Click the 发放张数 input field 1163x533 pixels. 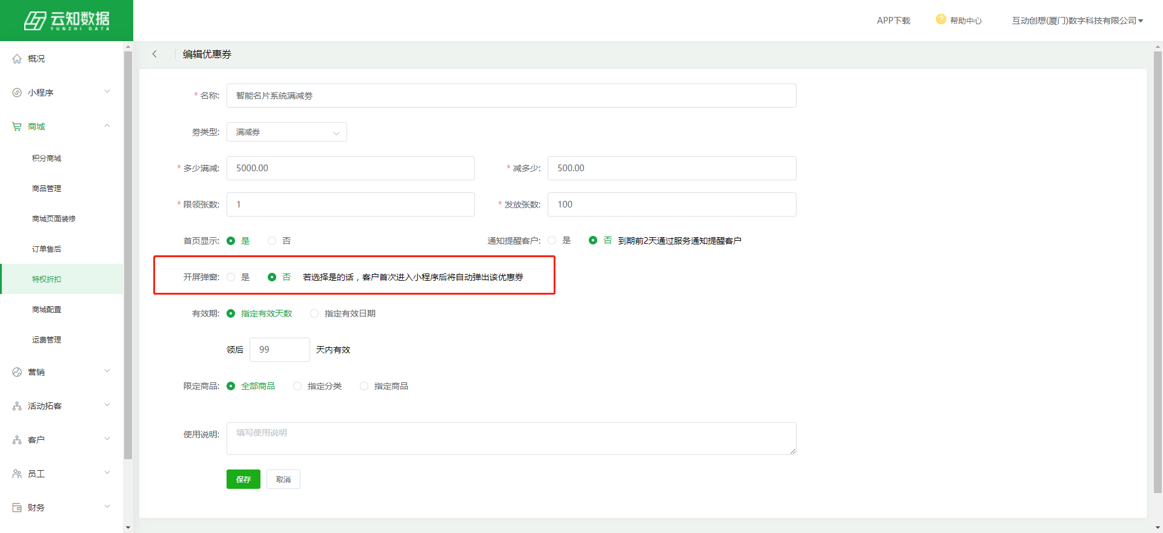click(672, 204)
